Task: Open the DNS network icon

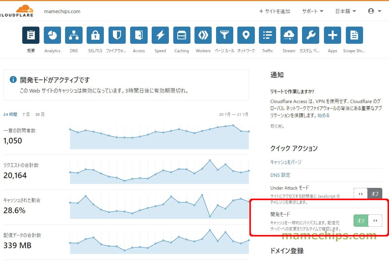Action: click(74, 35)
